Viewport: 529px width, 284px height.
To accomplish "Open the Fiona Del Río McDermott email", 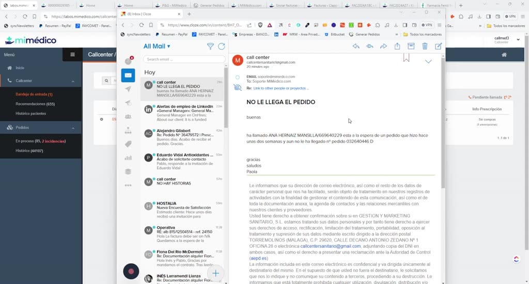I will (182, 259).
